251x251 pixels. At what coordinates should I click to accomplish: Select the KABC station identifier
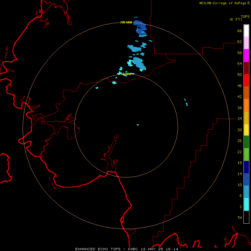[134, 249]
